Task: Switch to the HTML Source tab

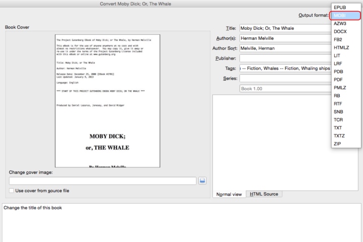Action: pyautogui.click(x=265, y=194)
